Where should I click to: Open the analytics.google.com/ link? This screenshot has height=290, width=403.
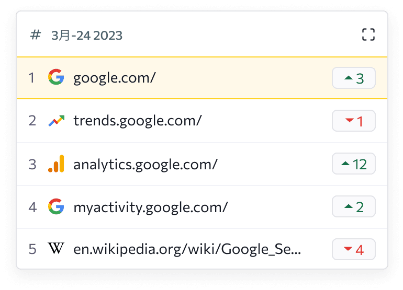[145, 164]
